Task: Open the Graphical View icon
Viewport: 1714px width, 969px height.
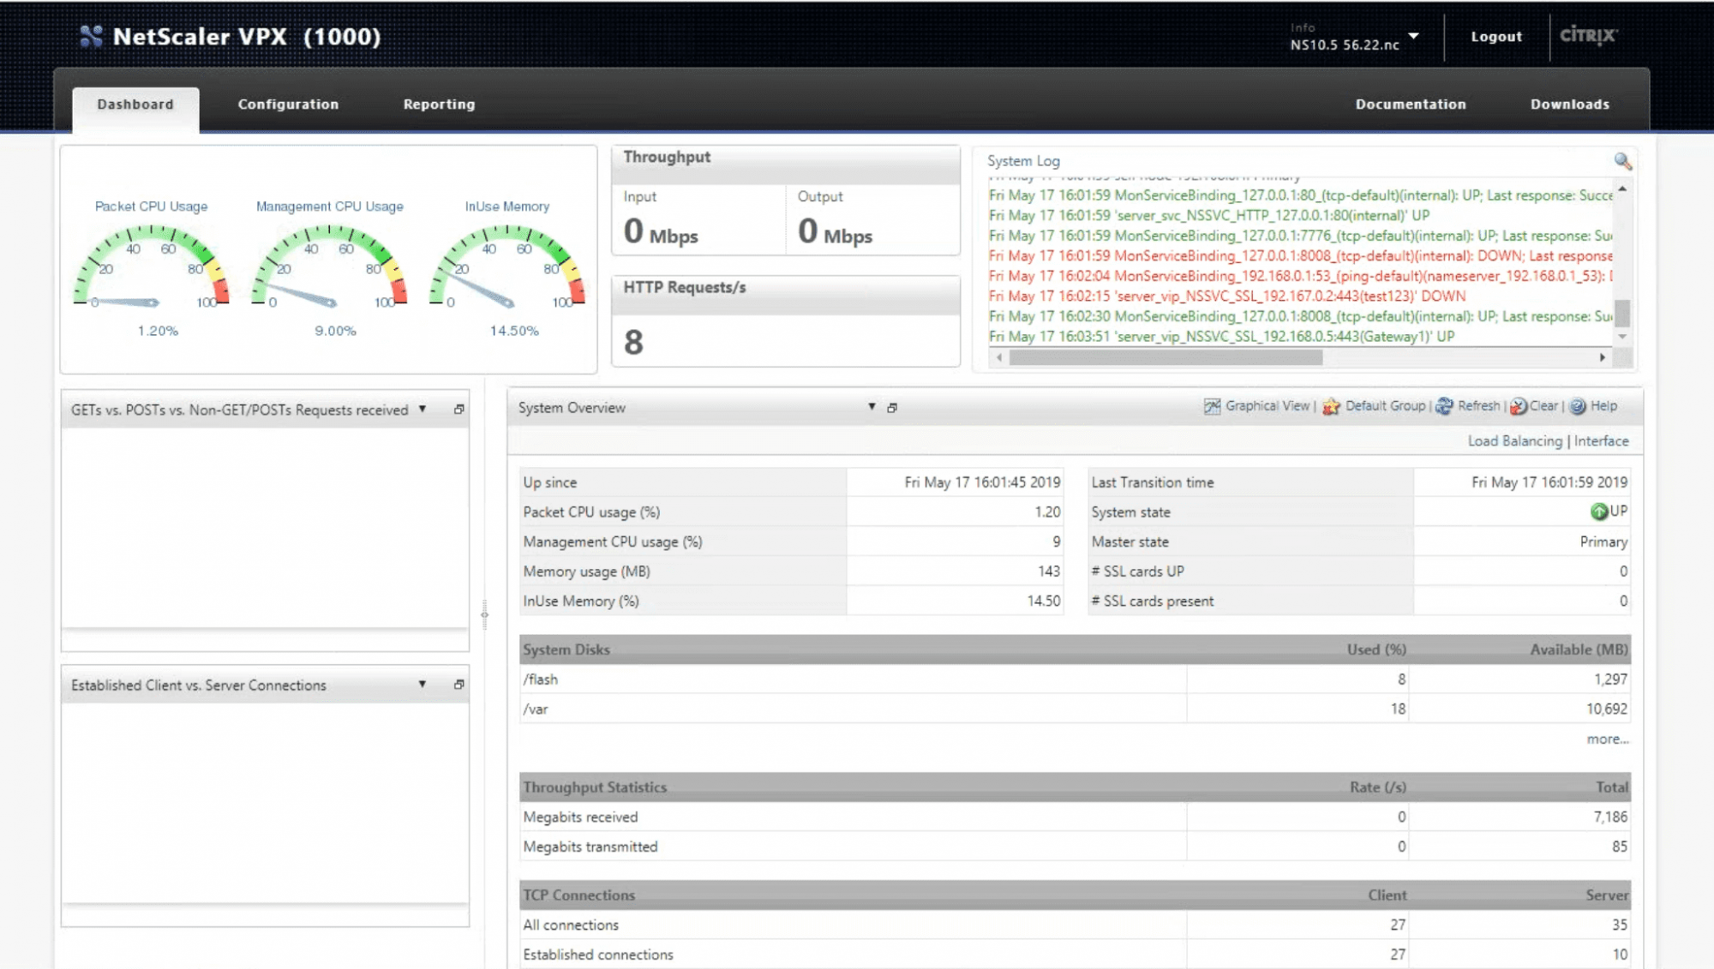Action: point(1212,406)
